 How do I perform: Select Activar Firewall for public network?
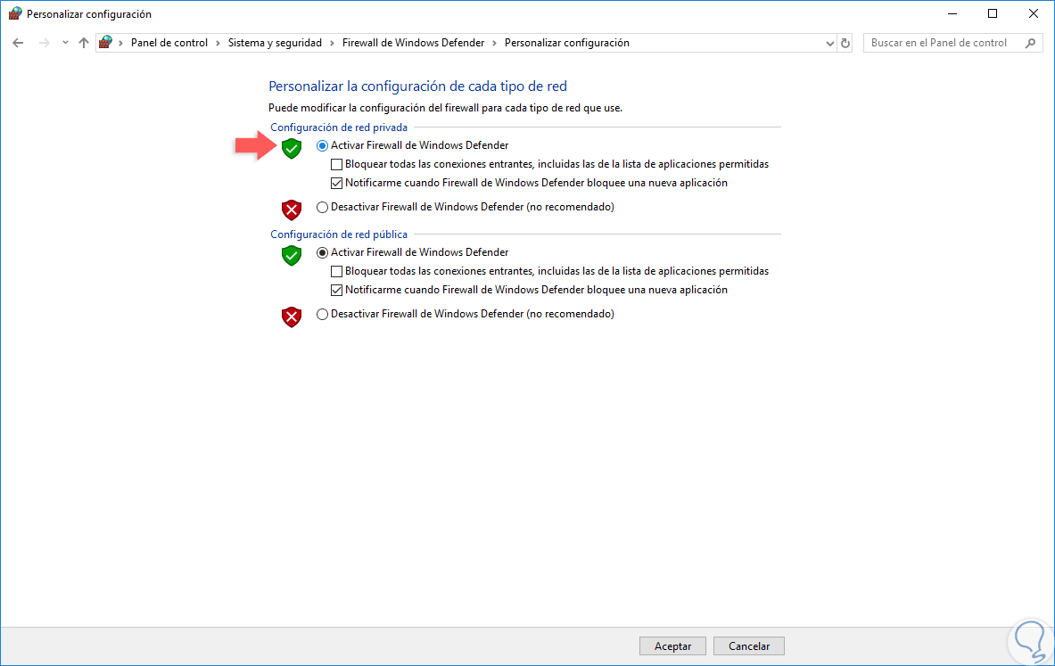pos(322,253)
